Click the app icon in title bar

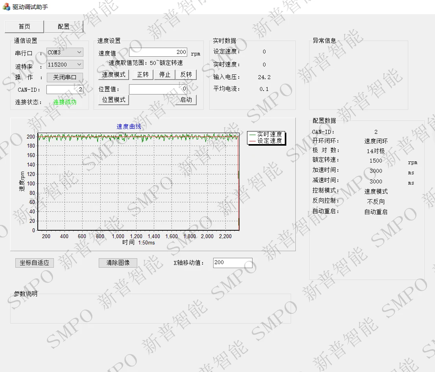[6, 7]
